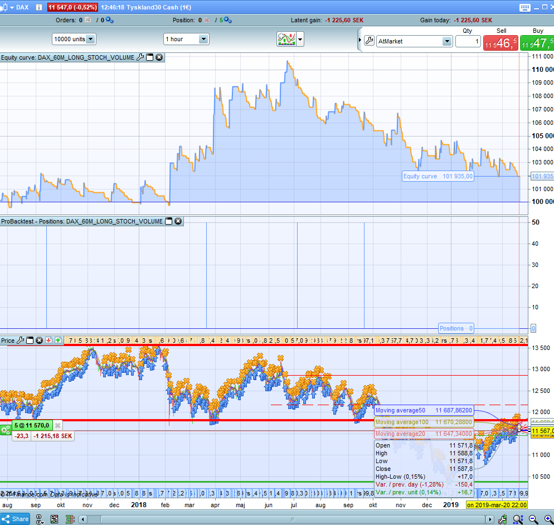Open the 1 hour timeframe dropdown
The height and width of the screenshot is (525, 554).
click(203, 39)
